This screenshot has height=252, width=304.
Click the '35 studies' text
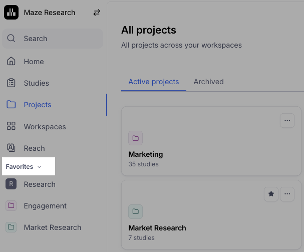coord(143,164)
